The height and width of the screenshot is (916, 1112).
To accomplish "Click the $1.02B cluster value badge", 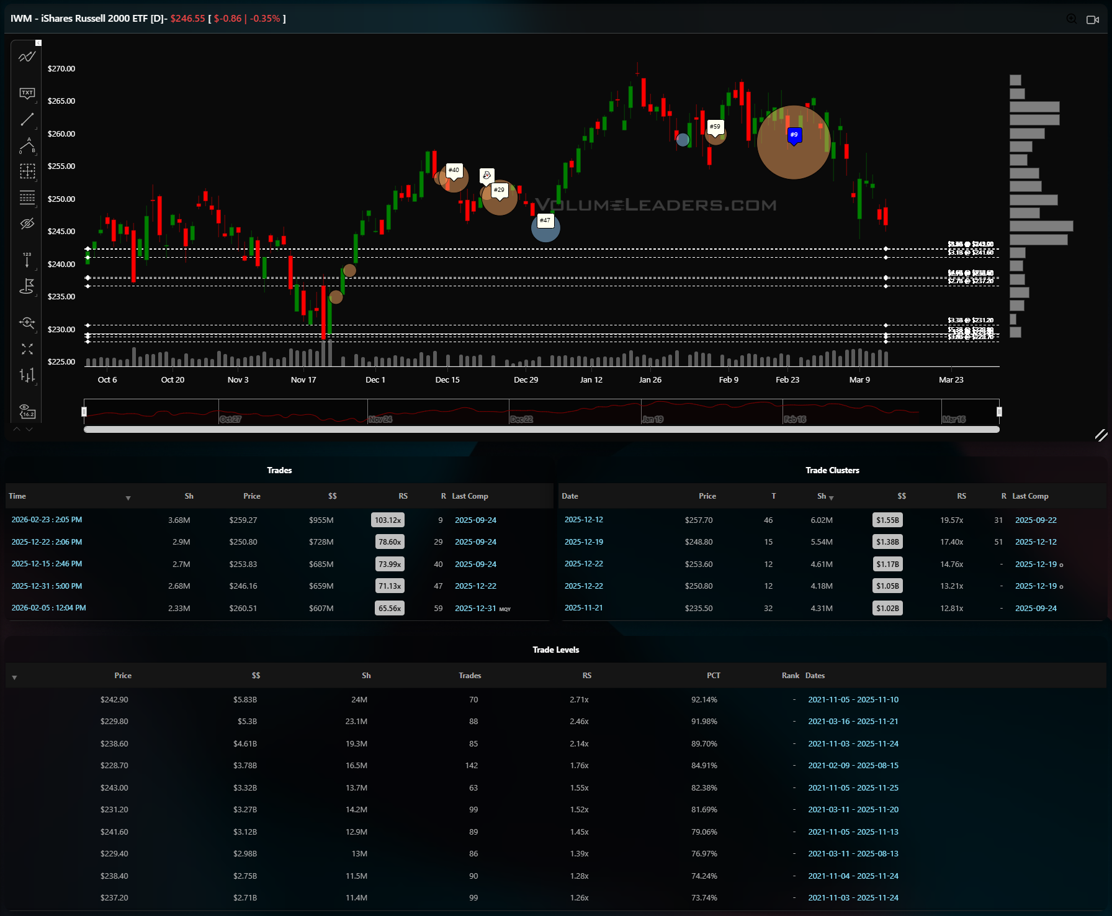I will 887,609.
